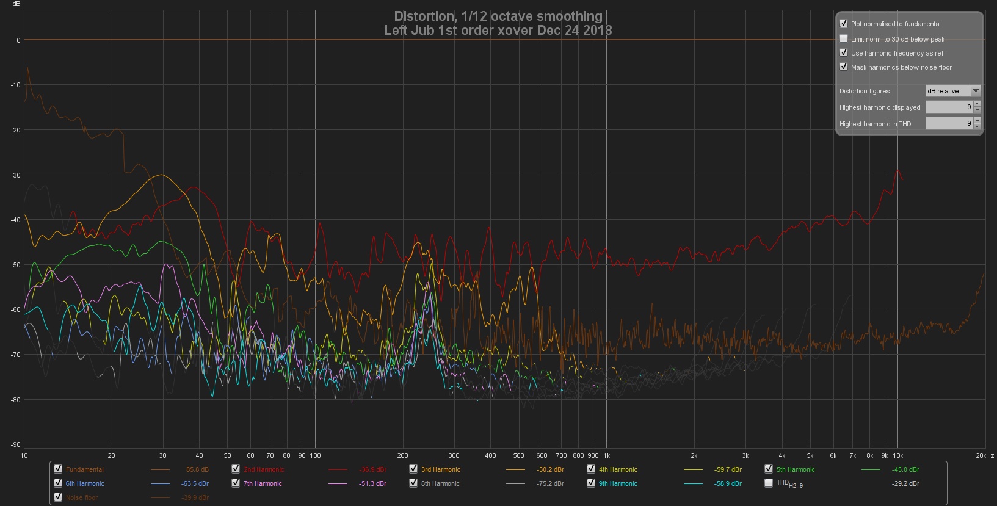Decrease Highest harmonic displayed spinner down

(x=977, y=110)
